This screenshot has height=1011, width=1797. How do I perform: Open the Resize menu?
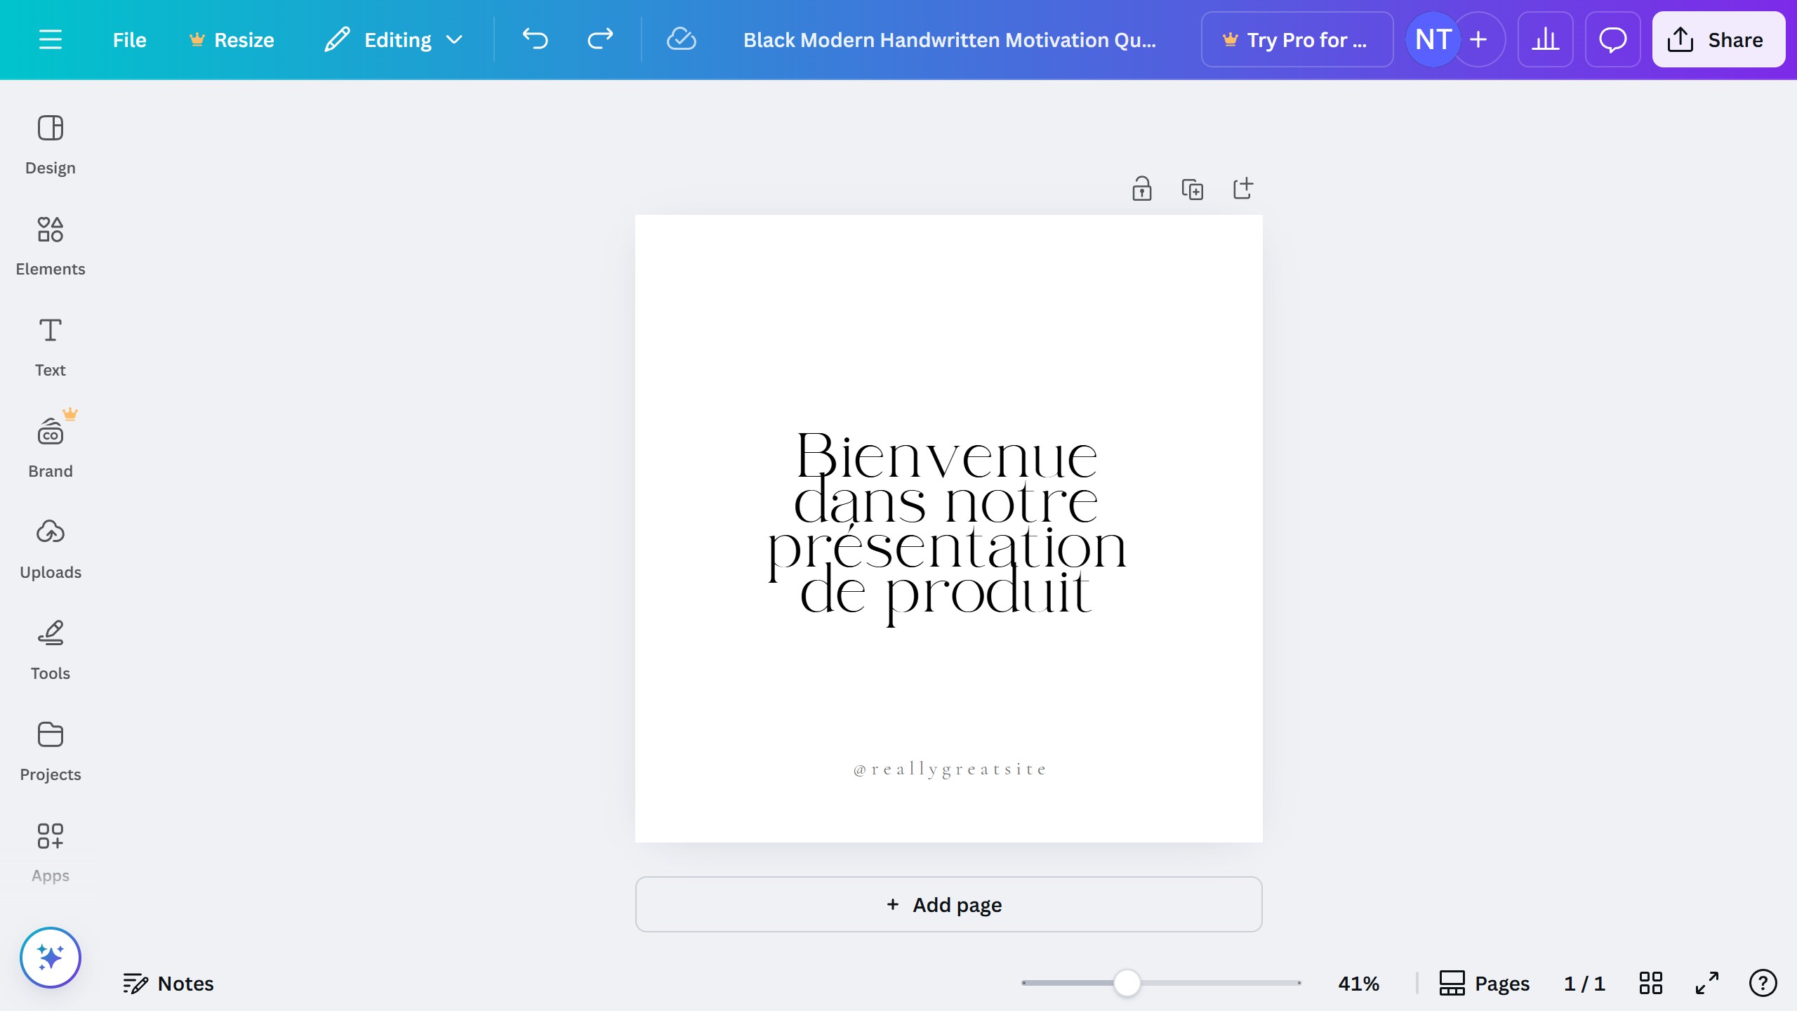[232, 39]
